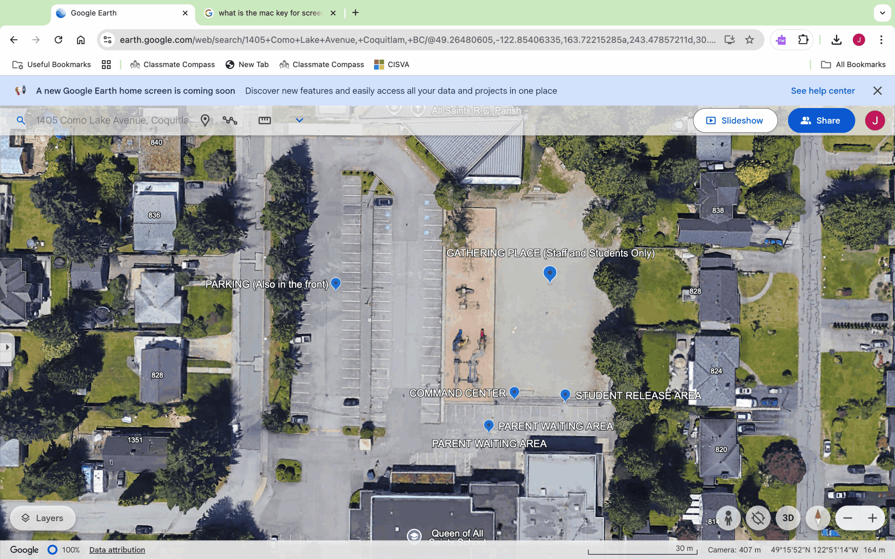Switch to the mac key search tab
Screen dimensions: 895x559
pos(270,13)
